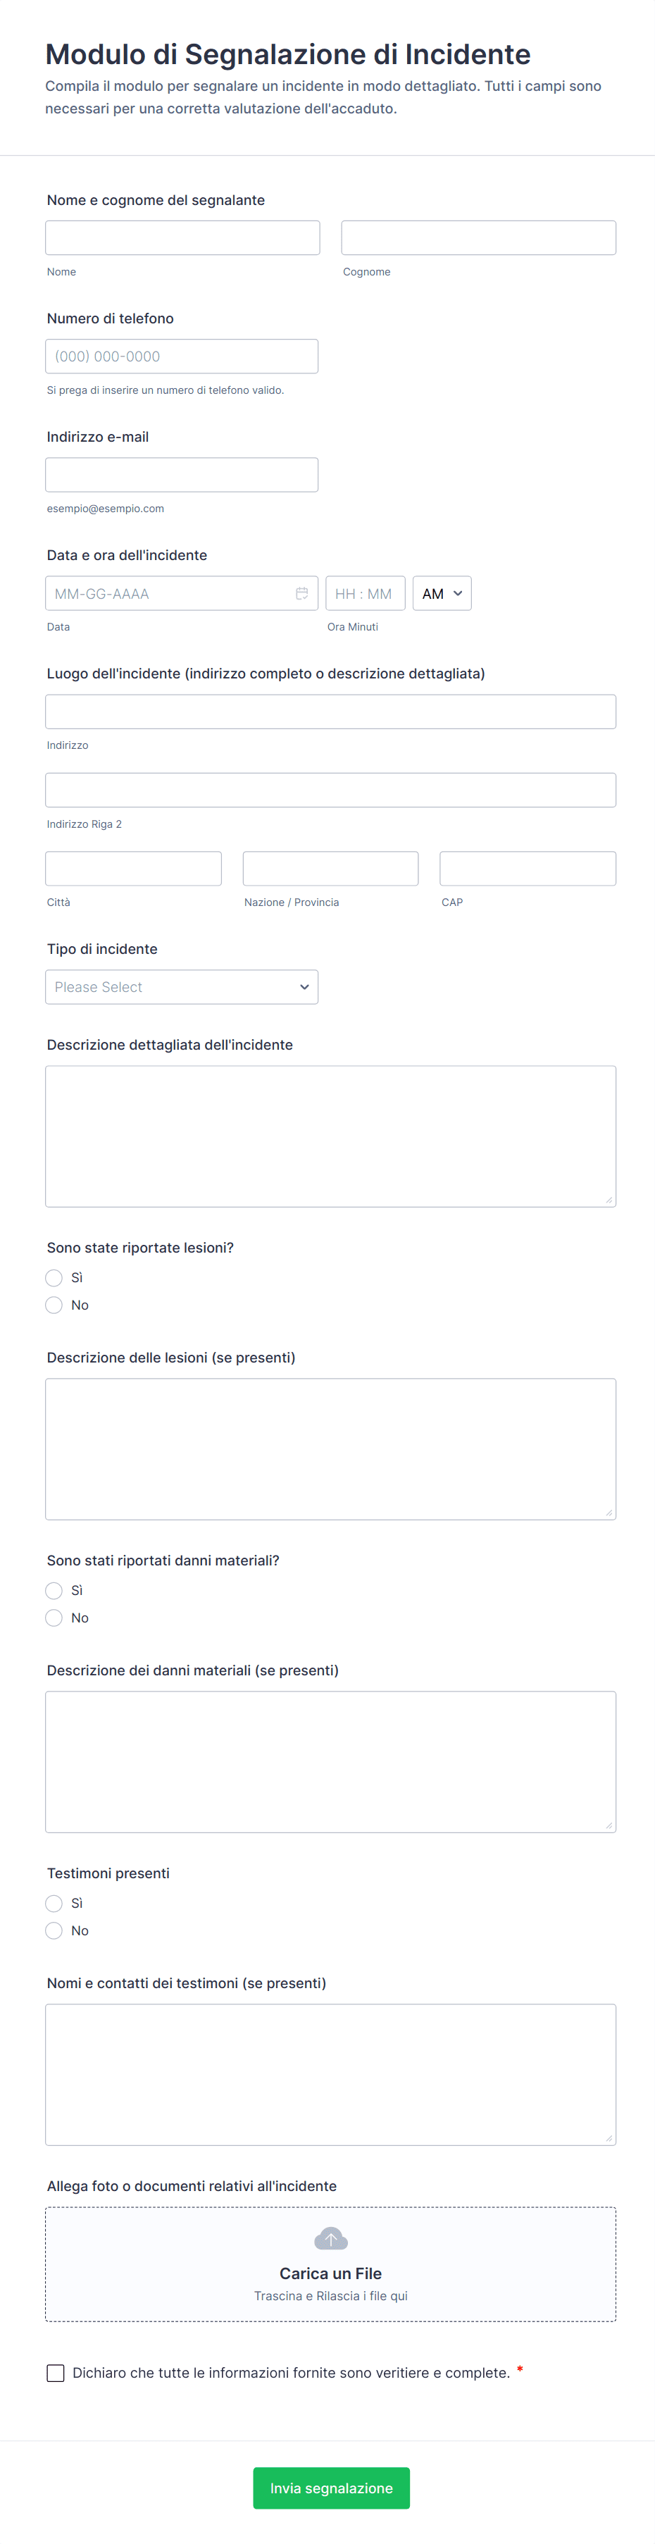Image resolution: width=655 pixels, height=2544 pixels.
Task: Click the HH:MM time field
Action: coord(365,593)
